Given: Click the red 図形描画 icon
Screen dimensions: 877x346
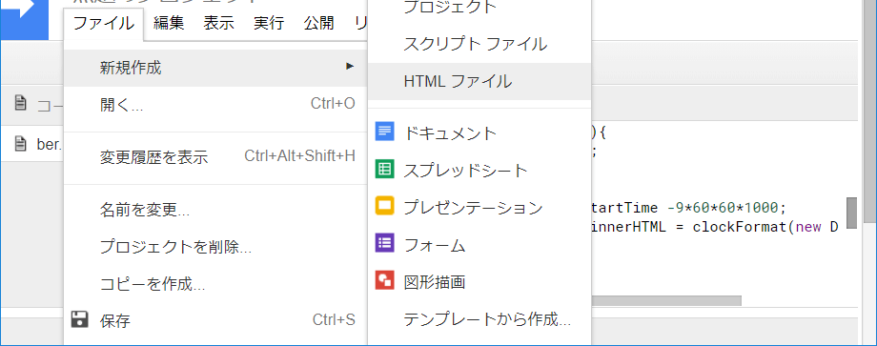Looking at the screenshot, I should pos(385,279).
